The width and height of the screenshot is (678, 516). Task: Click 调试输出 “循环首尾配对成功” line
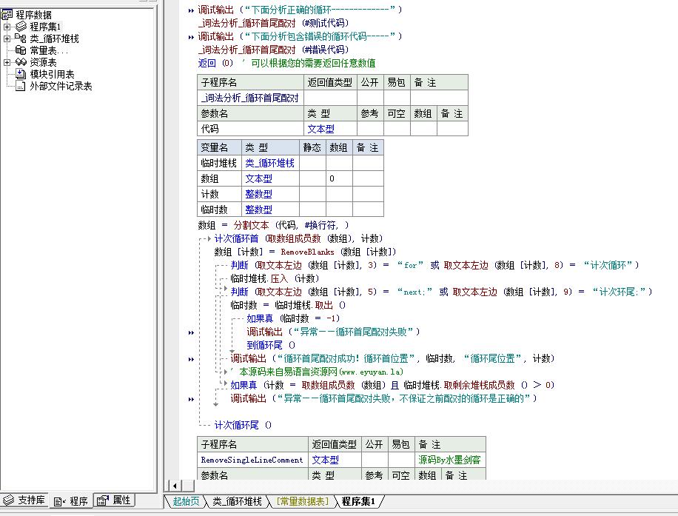click(392, 358)
